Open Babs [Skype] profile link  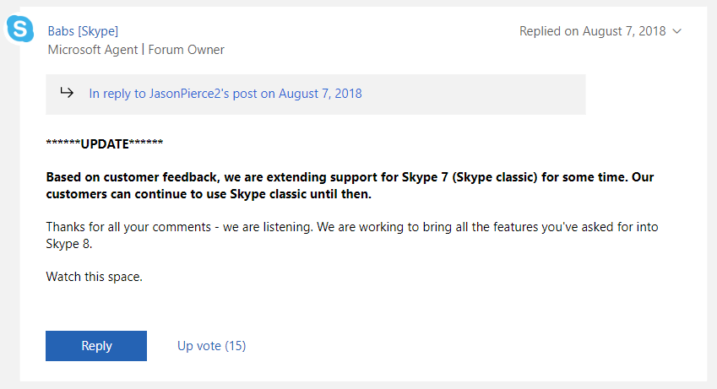click(83, 31)
